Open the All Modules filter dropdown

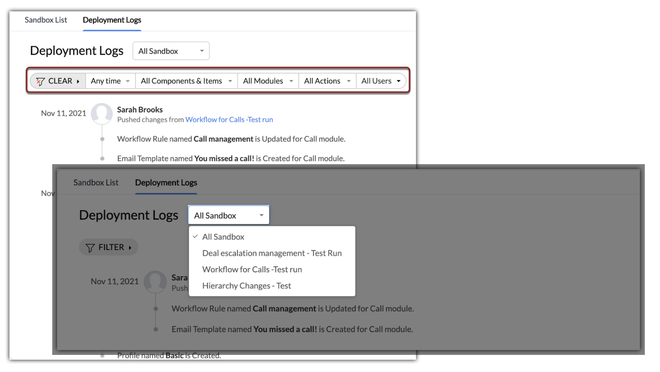point(268,81)
